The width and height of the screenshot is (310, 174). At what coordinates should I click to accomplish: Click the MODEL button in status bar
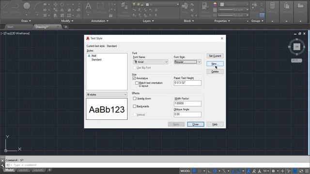(185, 171)
